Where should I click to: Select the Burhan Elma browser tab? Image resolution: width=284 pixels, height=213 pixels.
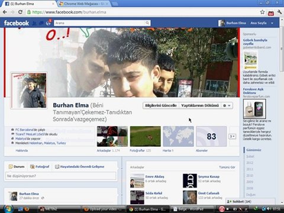coord(28,4)
